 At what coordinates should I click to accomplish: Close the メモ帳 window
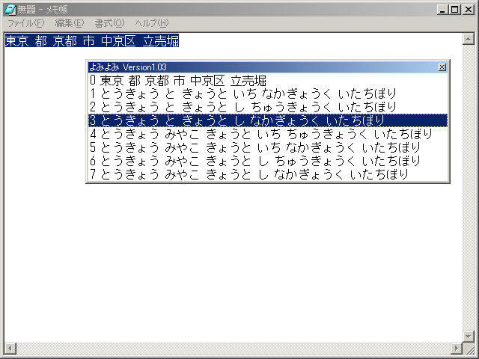click(x=468, y=10)
